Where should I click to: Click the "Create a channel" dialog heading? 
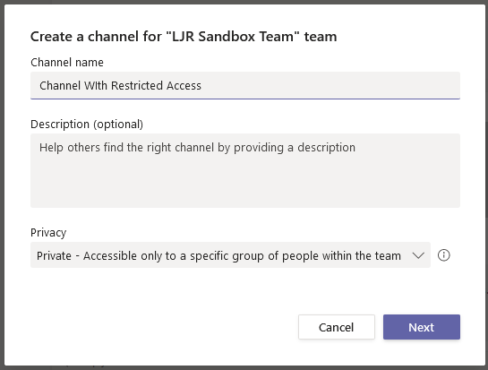pos(184,37)
